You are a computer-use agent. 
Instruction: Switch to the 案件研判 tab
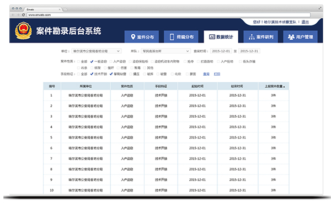(x=260, y=37)
